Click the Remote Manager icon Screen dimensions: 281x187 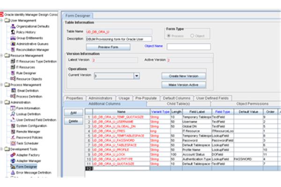click(13, 131)
